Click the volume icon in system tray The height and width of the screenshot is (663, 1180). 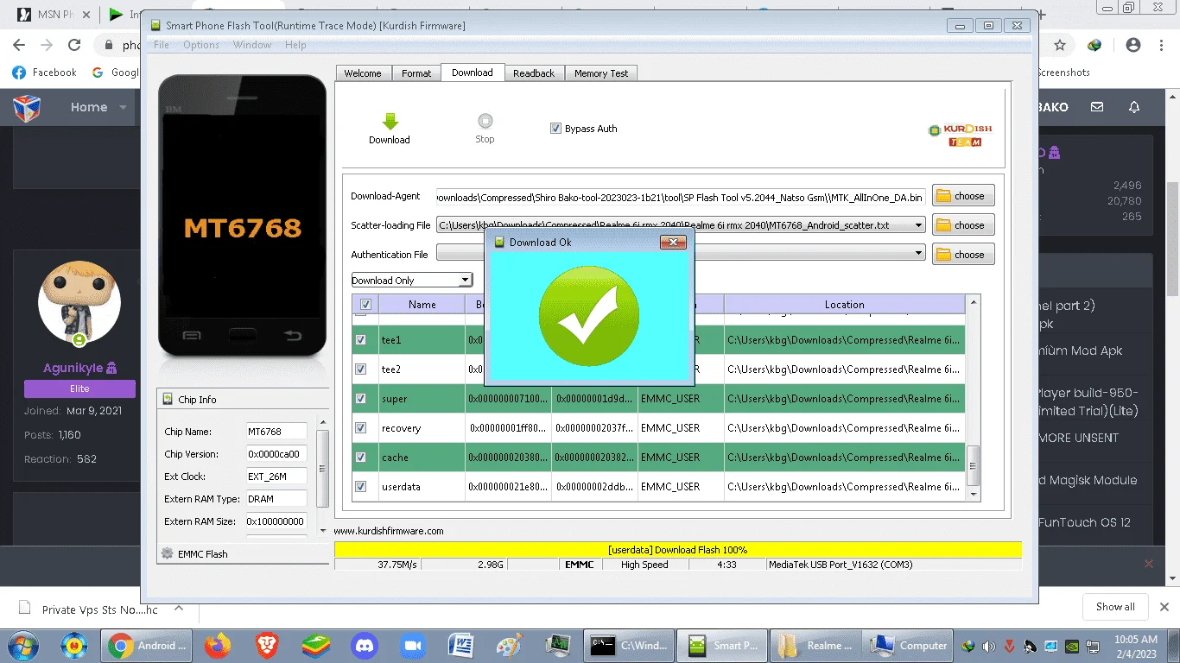[x=988, y=646]
